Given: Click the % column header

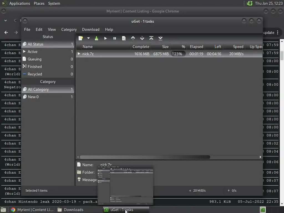Looking at the screenshot, I should coord(179,47).
